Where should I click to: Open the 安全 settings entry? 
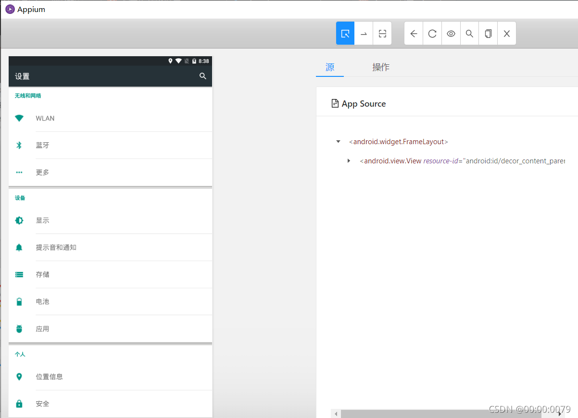(110, 404)
